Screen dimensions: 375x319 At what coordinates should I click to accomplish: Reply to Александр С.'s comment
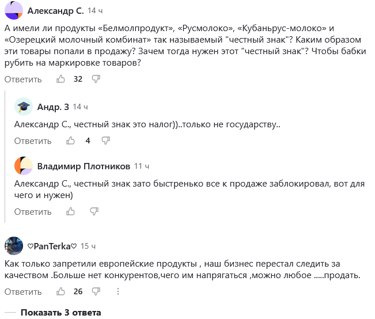tap(23, 79)
